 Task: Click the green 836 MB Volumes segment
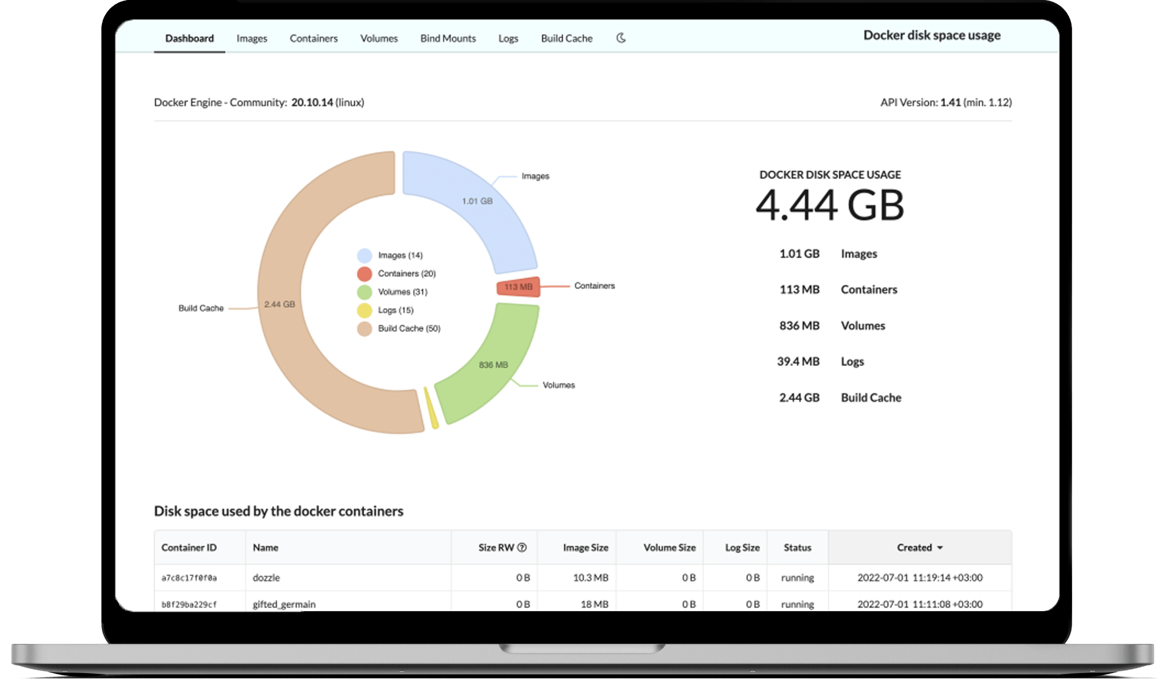tap(495, 364)
